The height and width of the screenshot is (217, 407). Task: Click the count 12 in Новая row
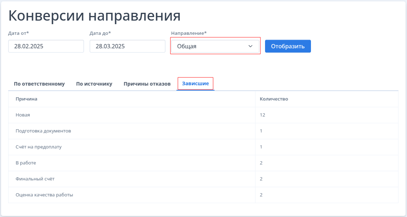tap(263, 115)
